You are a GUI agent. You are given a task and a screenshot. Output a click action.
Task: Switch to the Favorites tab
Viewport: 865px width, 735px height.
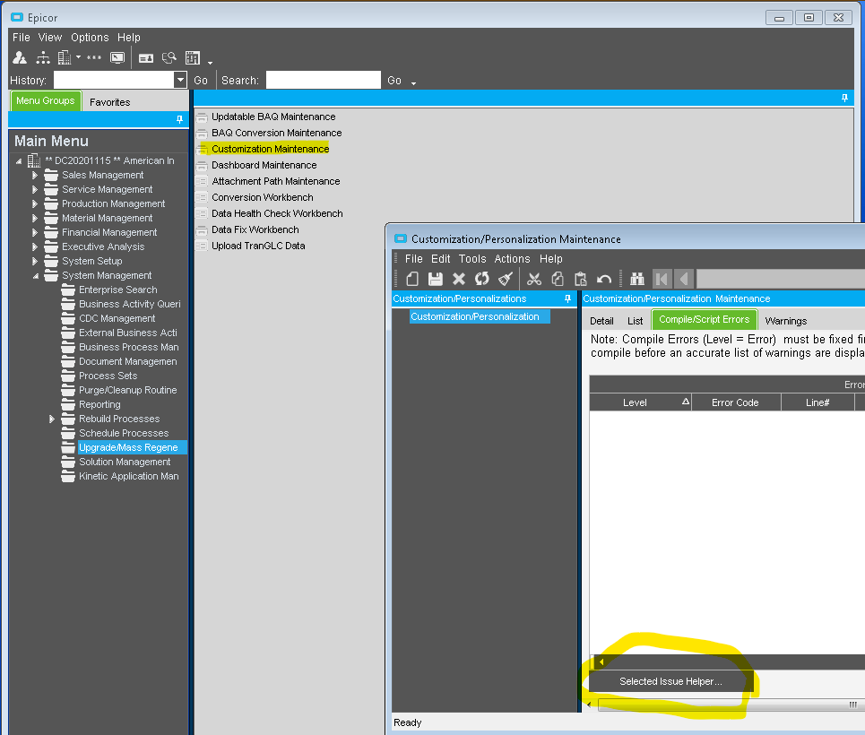pyautogui.click(x=109, y=102)
